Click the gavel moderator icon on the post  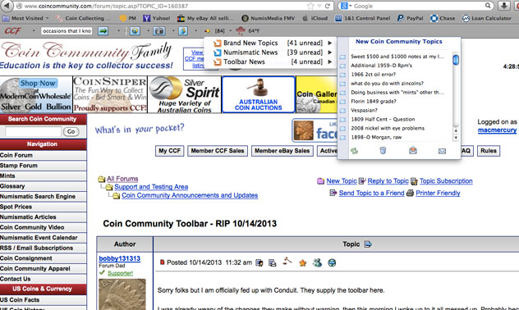(287, 262)
